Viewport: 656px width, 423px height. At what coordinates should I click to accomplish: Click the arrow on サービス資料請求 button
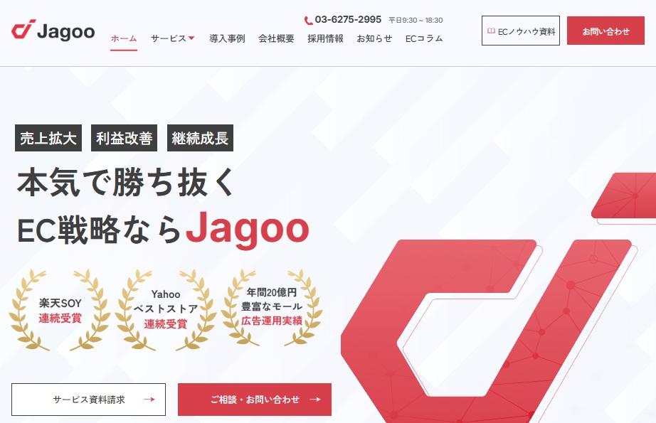[149, 400]
